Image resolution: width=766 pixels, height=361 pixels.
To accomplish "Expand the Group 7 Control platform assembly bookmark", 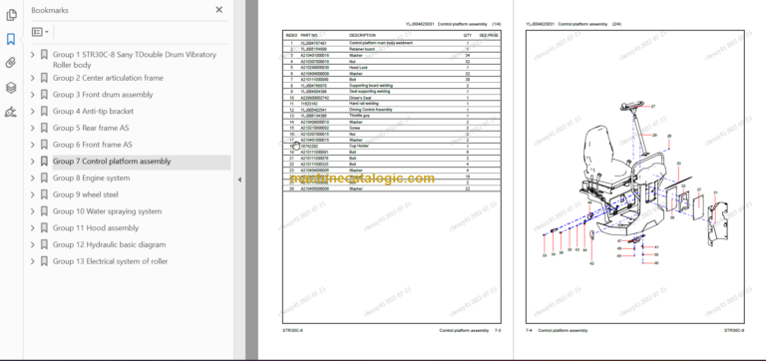I will pyautogui.click(x=33, y=162).
